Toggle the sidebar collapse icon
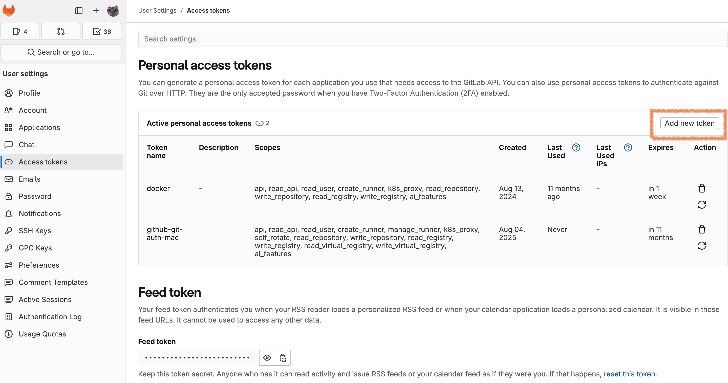 pyautogui.click(x=79, y=11)
